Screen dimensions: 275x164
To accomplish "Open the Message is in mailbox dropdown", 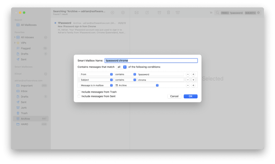I will pos(96,85).
